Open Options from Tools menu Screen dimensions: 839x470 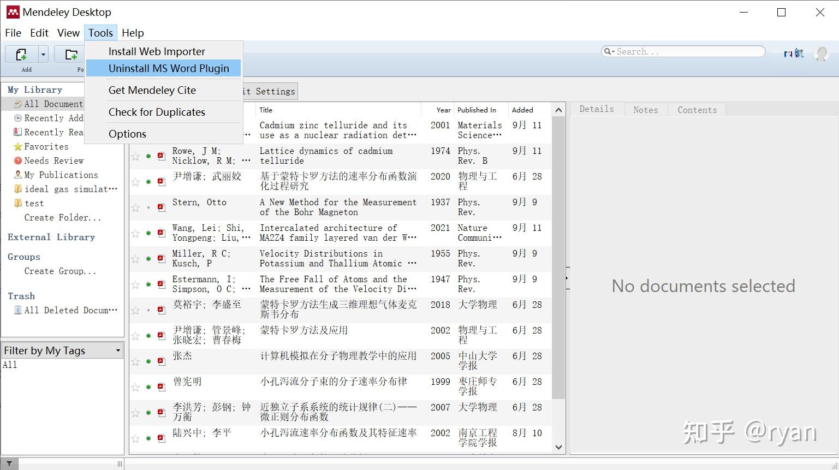click(163, 134)
